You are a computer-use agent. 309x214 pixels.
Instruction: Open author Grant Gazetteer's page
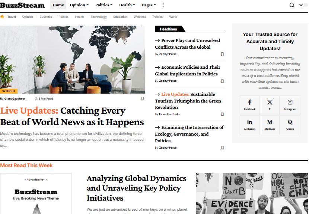[x=15, y=99]
